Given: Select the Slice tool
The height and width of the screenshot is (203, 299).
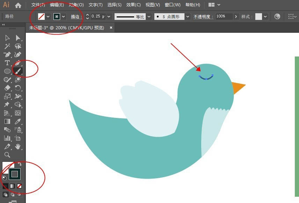Looking at the screenshot, I should coord(7,146).
